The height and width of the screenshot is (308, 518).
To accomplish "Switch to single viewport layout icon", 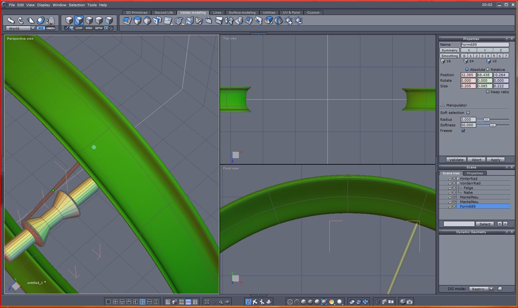I will [x=108, y=302].
